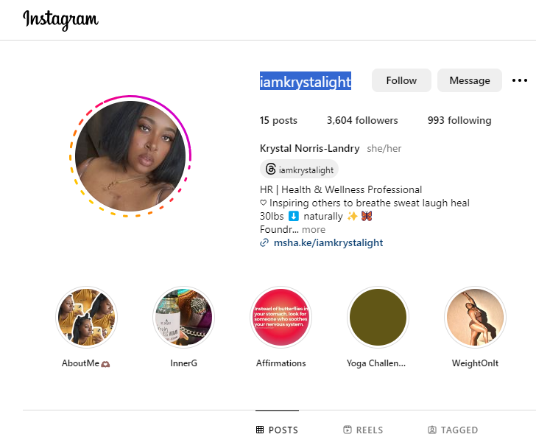Image resolution: width=536 pixels, height=437 pixels.
Task: Open the msha.ke/iamkrystalight link
Action: coord(328,243)
